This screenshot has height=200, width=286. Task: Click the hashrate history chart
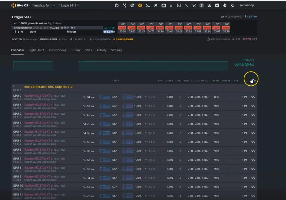[x=120, y=66]
